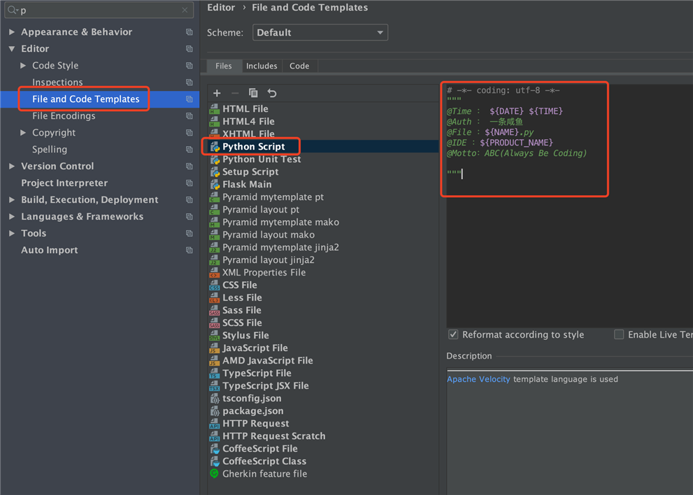693x495 pixels.
Task: Click the JavaScript File template icon
Action: (215, 348)
